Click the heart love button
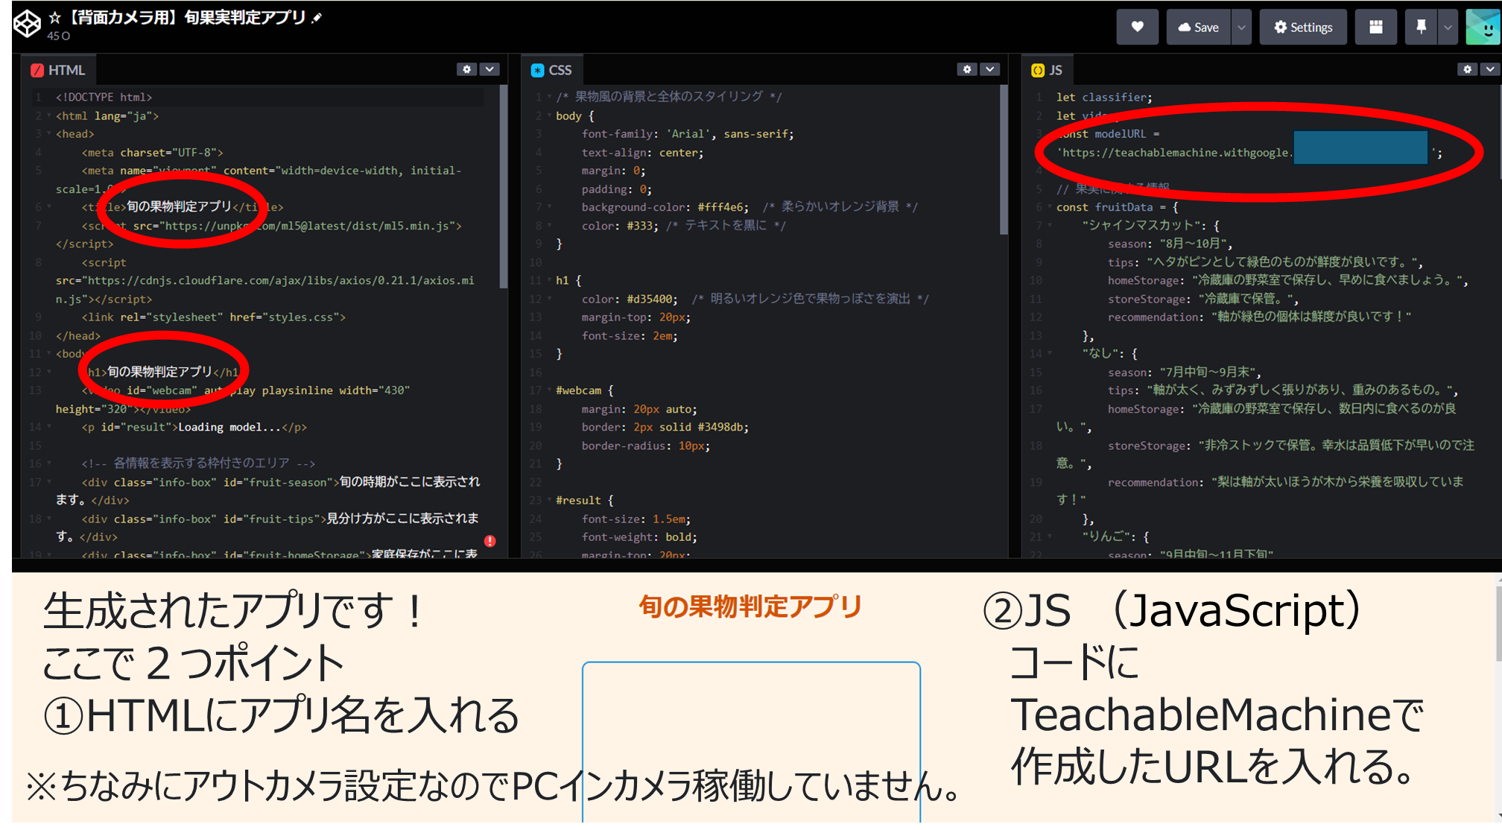Screen dimensions: 1502x830 click(x=1137, y=28)
